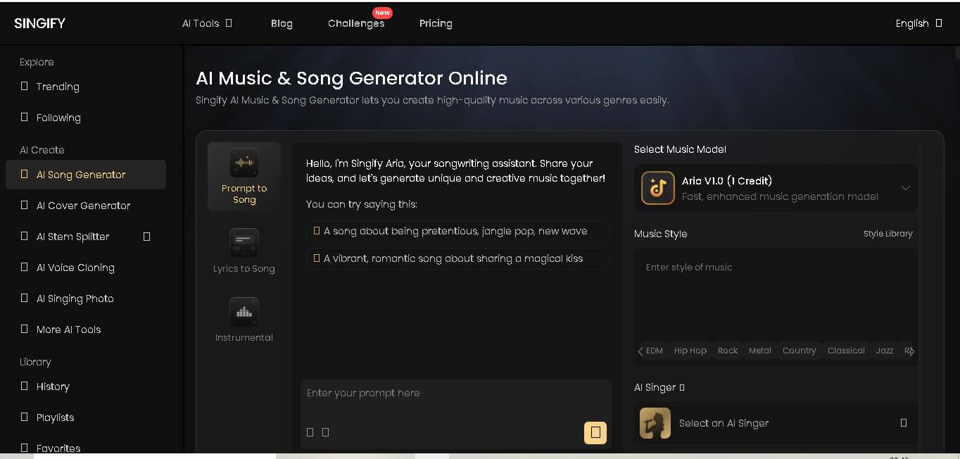Click the AI Singer avatar thumbnail

[x=655, y=423]
